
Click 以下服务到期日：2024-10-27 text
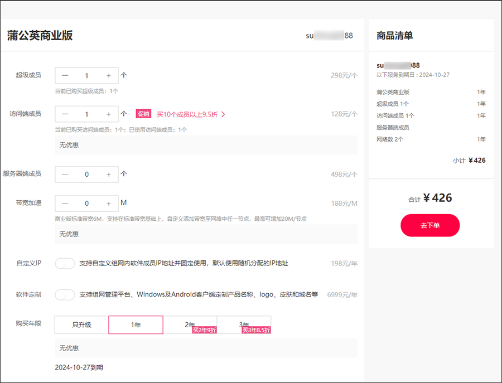pos(413,75)
